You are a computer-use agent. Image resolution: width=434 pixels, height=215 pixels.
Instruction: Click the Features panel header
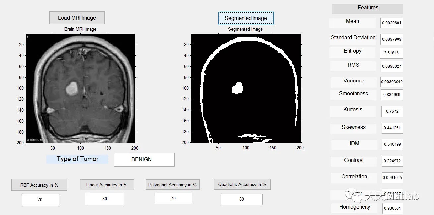[x=368, y=9]
